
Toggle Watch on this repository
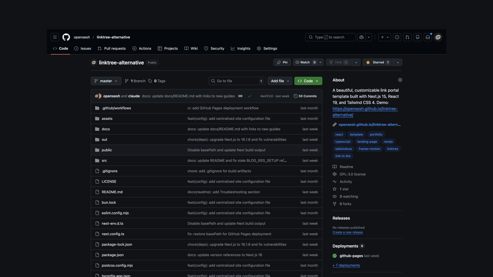click(305, 62)
